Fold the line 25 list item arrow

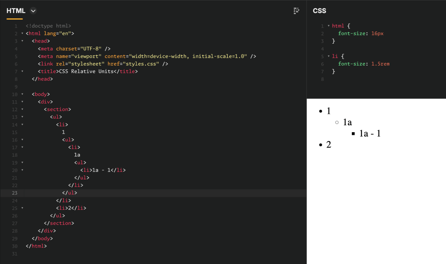(x=22, y=208)
